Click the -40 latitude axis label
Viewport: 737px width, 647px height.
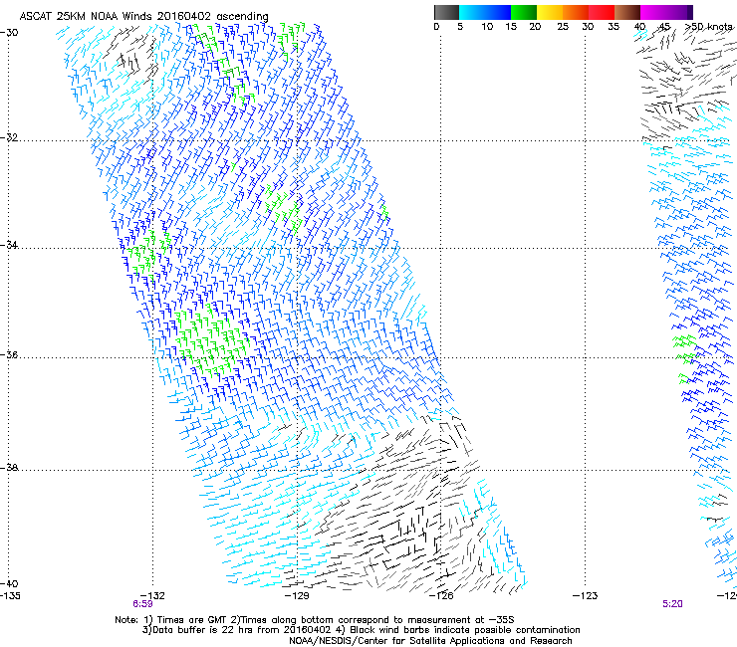pyautogui.click(x=9, y=583)
